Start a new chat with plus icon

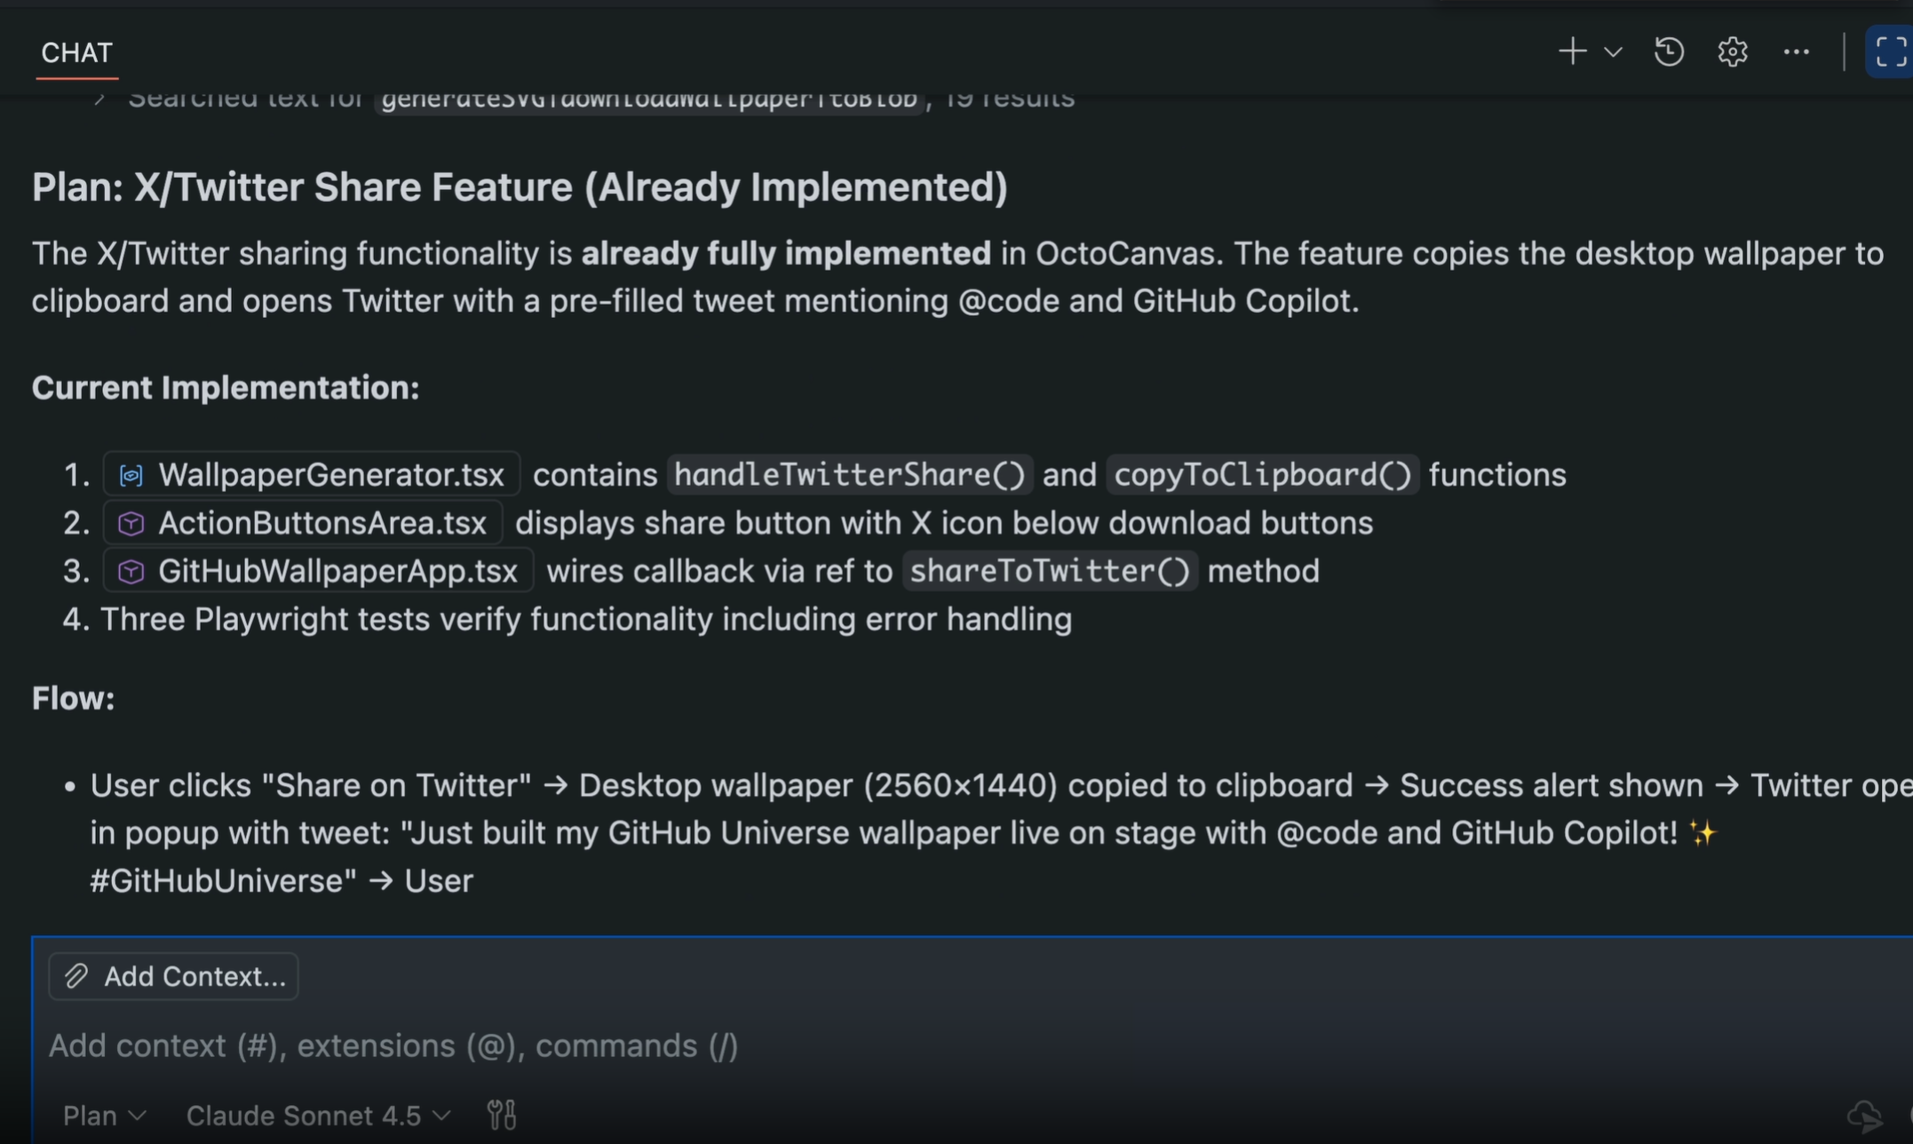[1571, 52]
